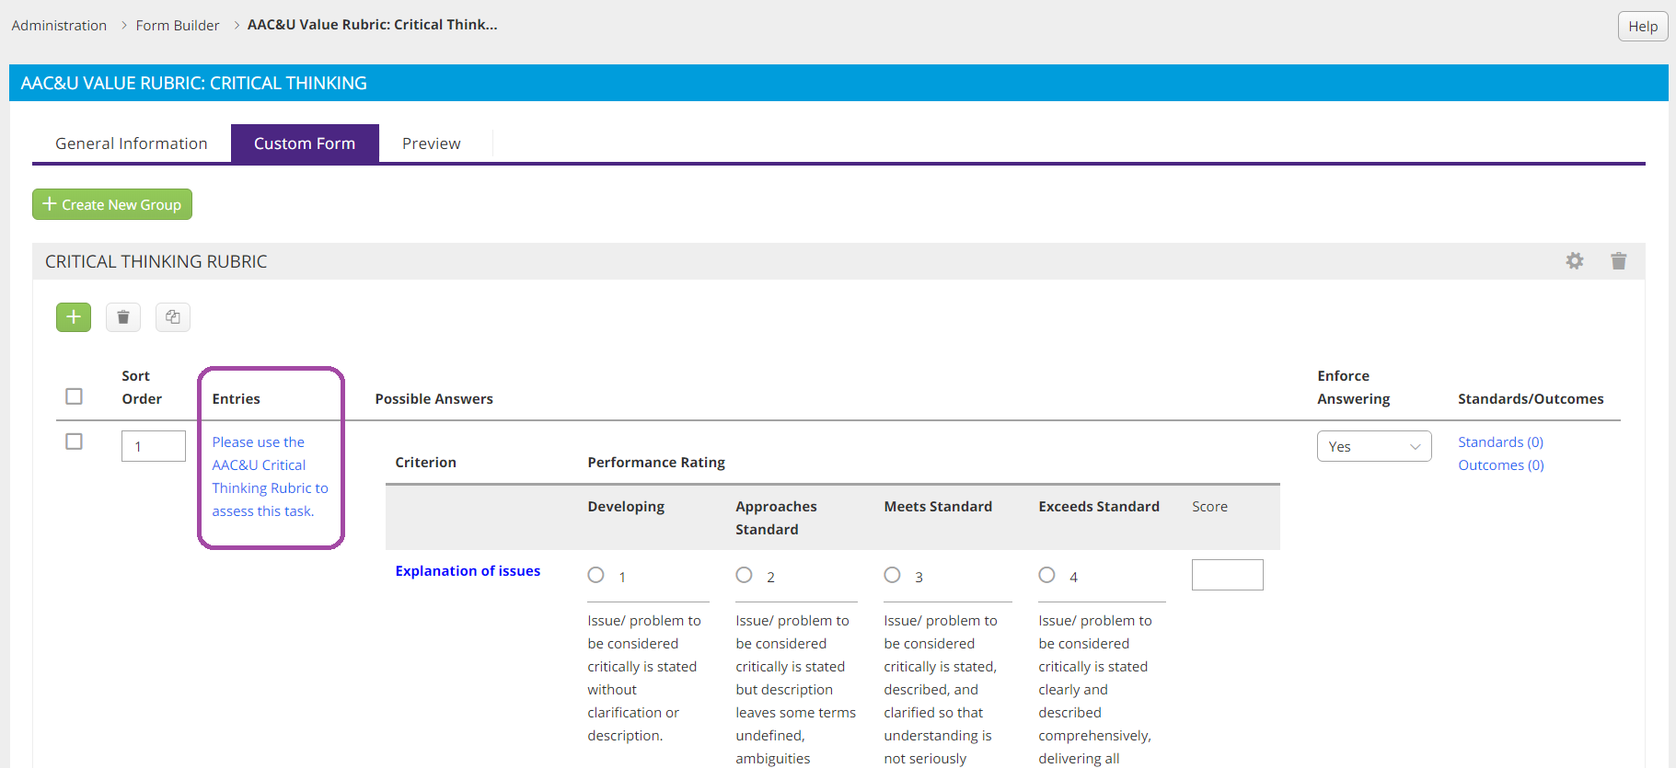This screenshot has height=768, width=1676.
Task: Copy selected entries with duplicate icon
Action: pyautogui.click(x=173, y=317)
